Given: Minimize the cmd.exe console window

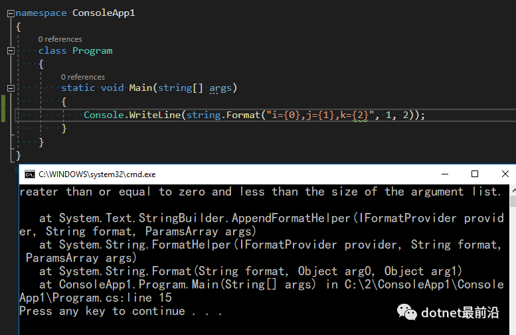Looking at the screenshot, I should click(x=444, y=174).
